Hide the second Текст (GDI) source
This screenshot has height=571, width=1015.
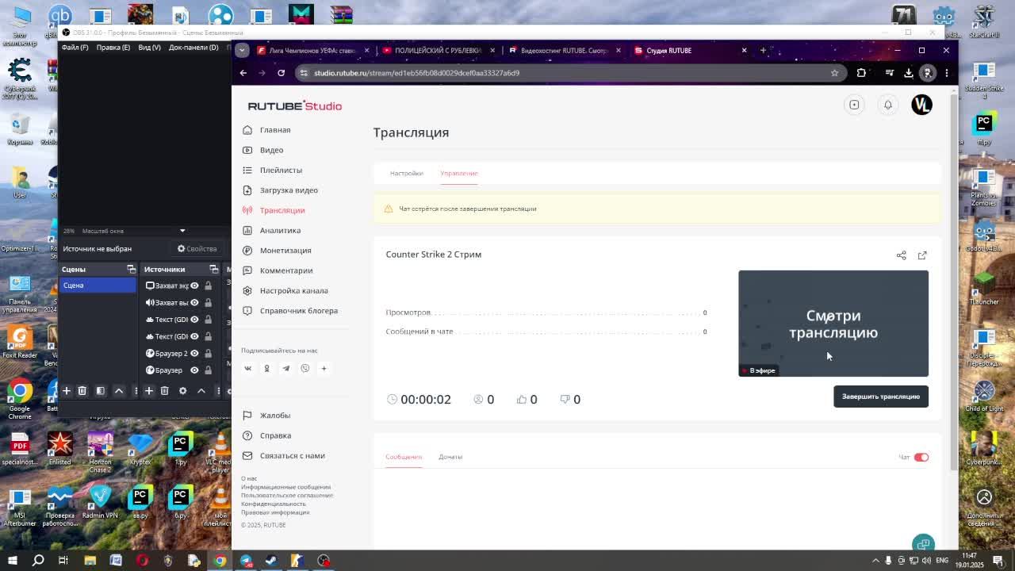pyautogui.click(x=194, y=336)
